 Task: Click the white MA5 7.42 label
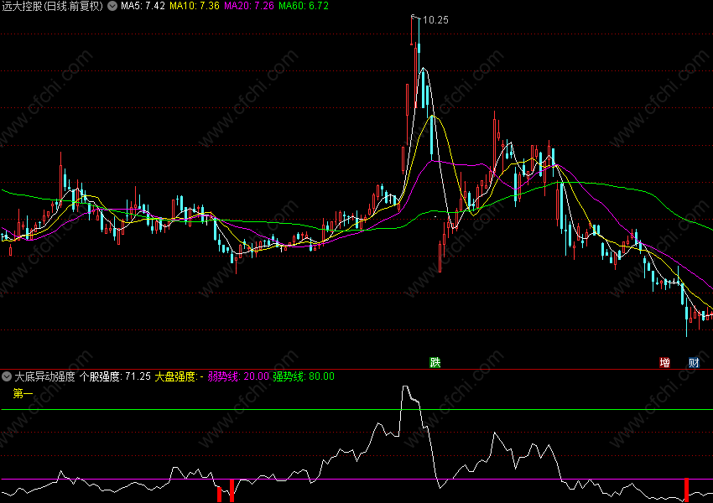pyautogui.click(x=142, y=6)
